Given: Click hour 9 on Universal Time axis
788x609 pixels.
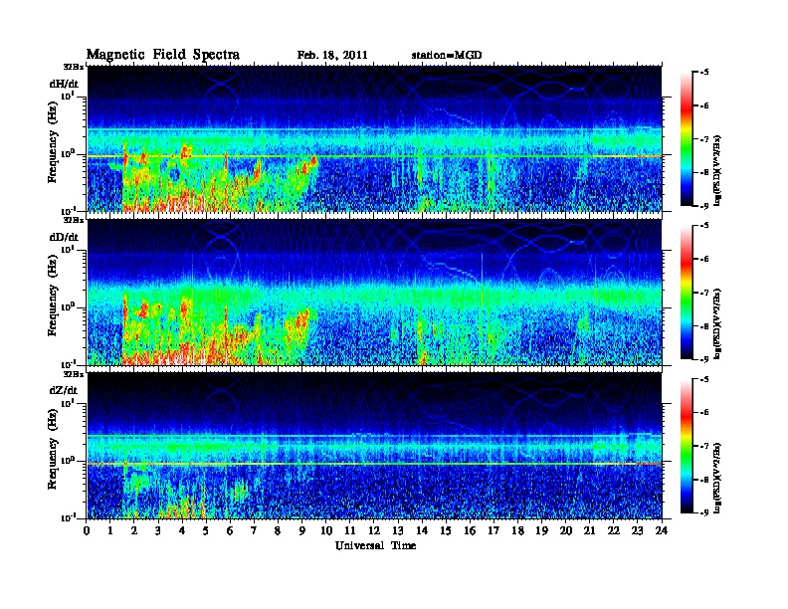Looking at the screenshot, I should tap(302, 531).
